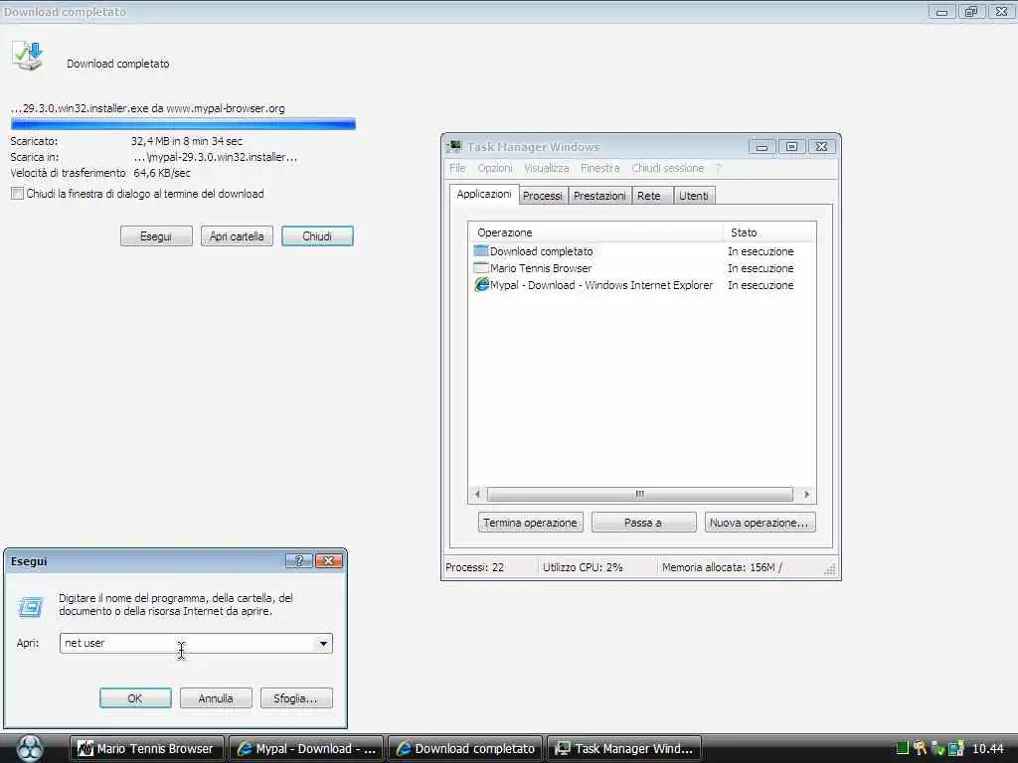This screenshot has width=1018, height=763.
Task: Select the Download completato task row
Action: point(641,251)
